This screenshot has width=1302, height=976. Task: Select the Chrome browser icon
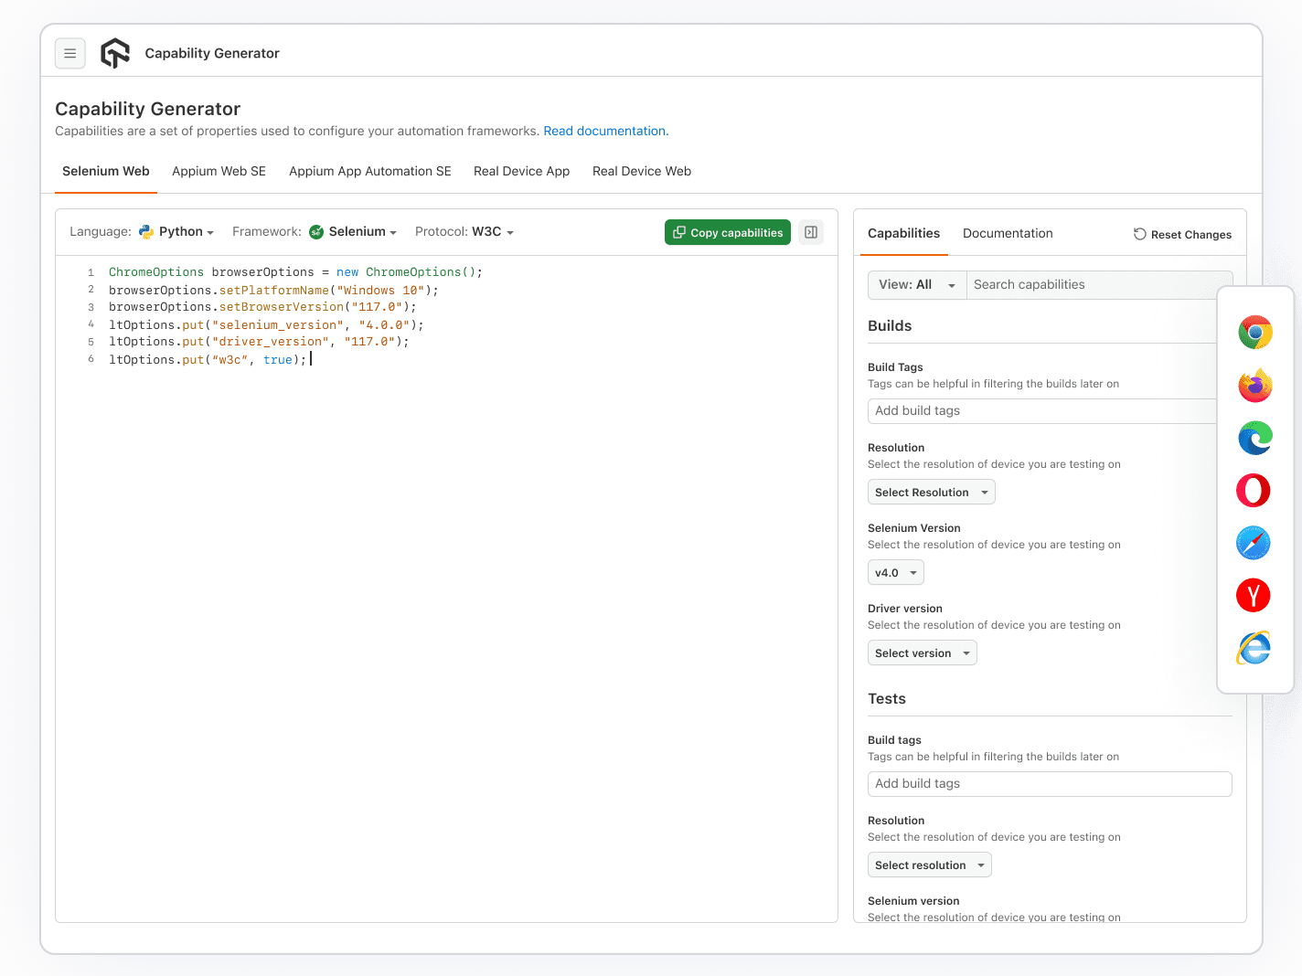(1254, 332)
